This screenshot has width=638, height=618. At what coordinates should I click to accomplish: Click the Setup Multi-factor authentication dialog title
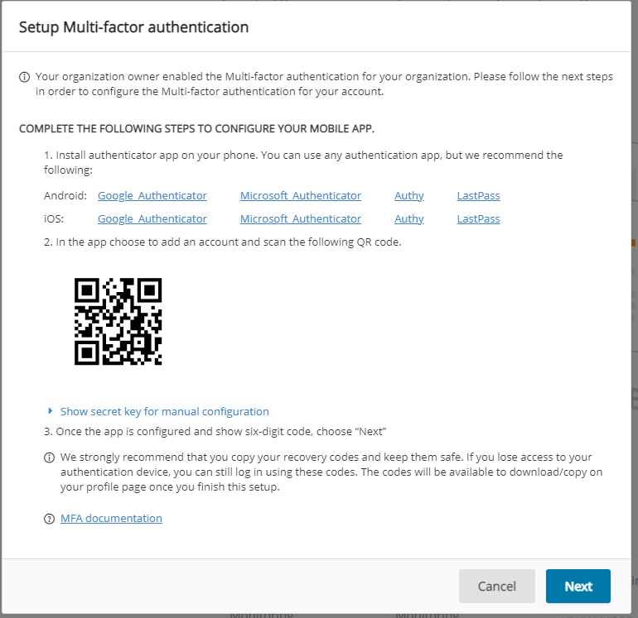134,27
